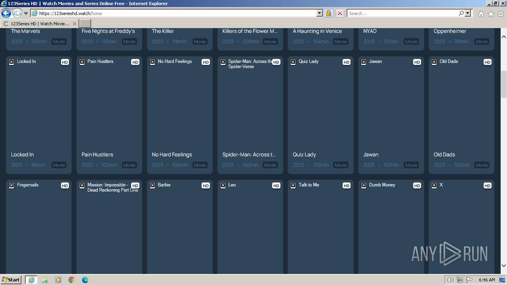Click the HD badge on Pain Hustlers
The height and width of the screenshot is (285, 507).
[135, 62]
